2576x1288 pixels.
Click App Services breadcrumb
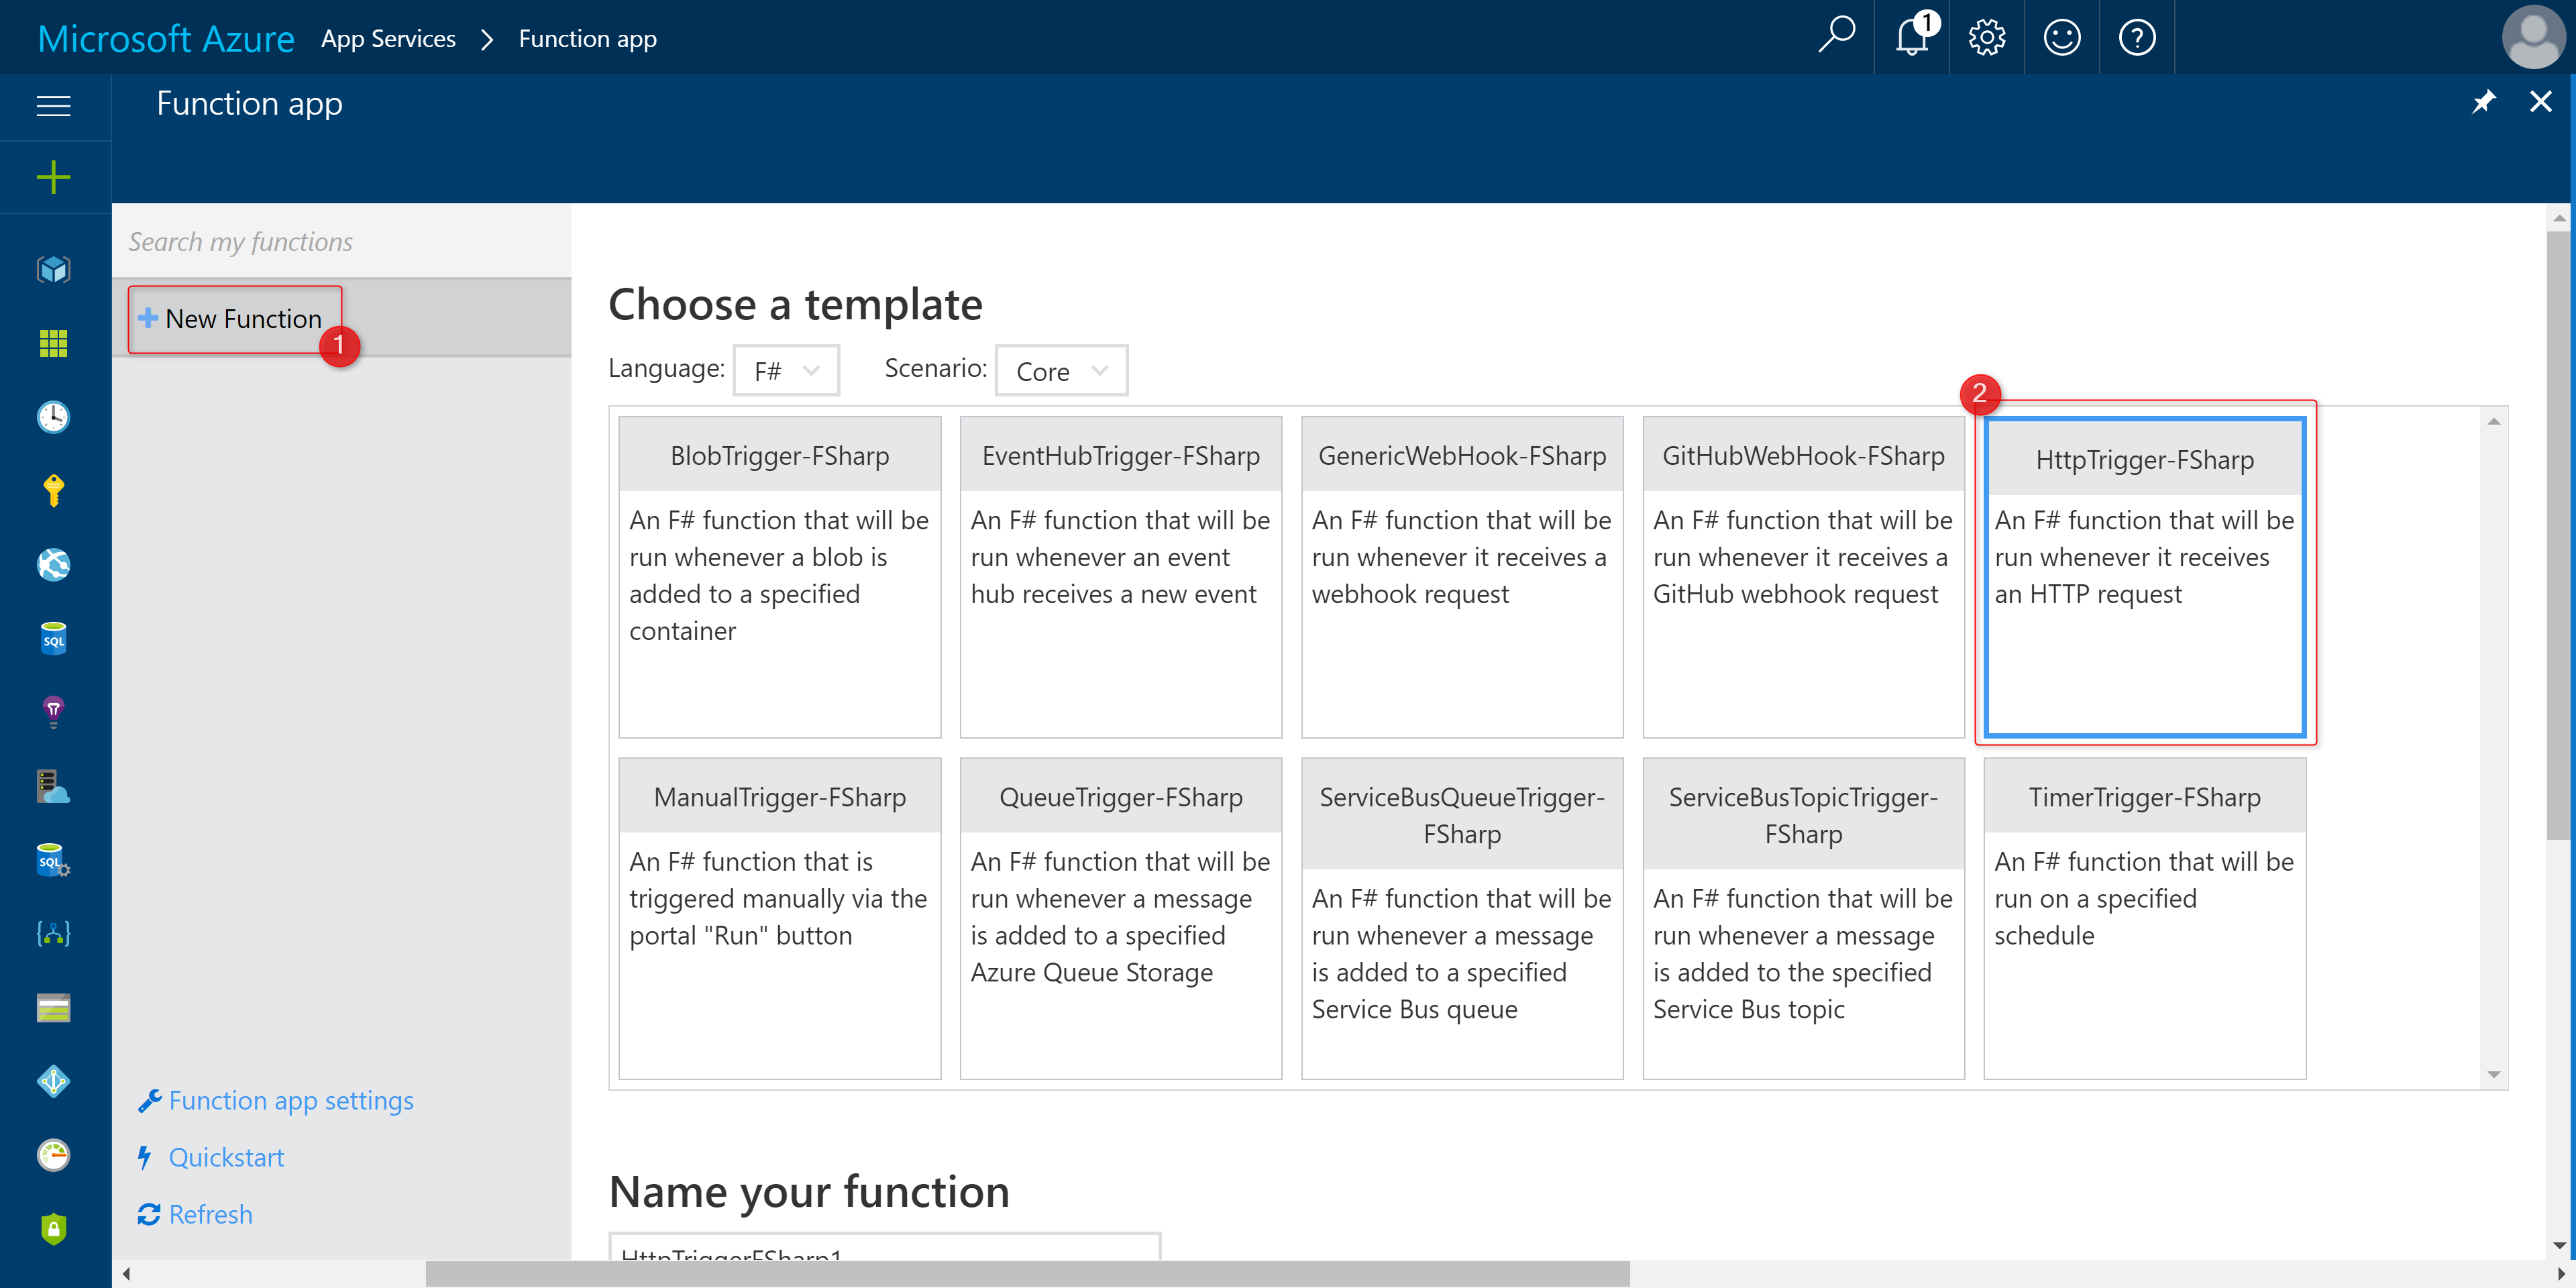coord(388,39)
